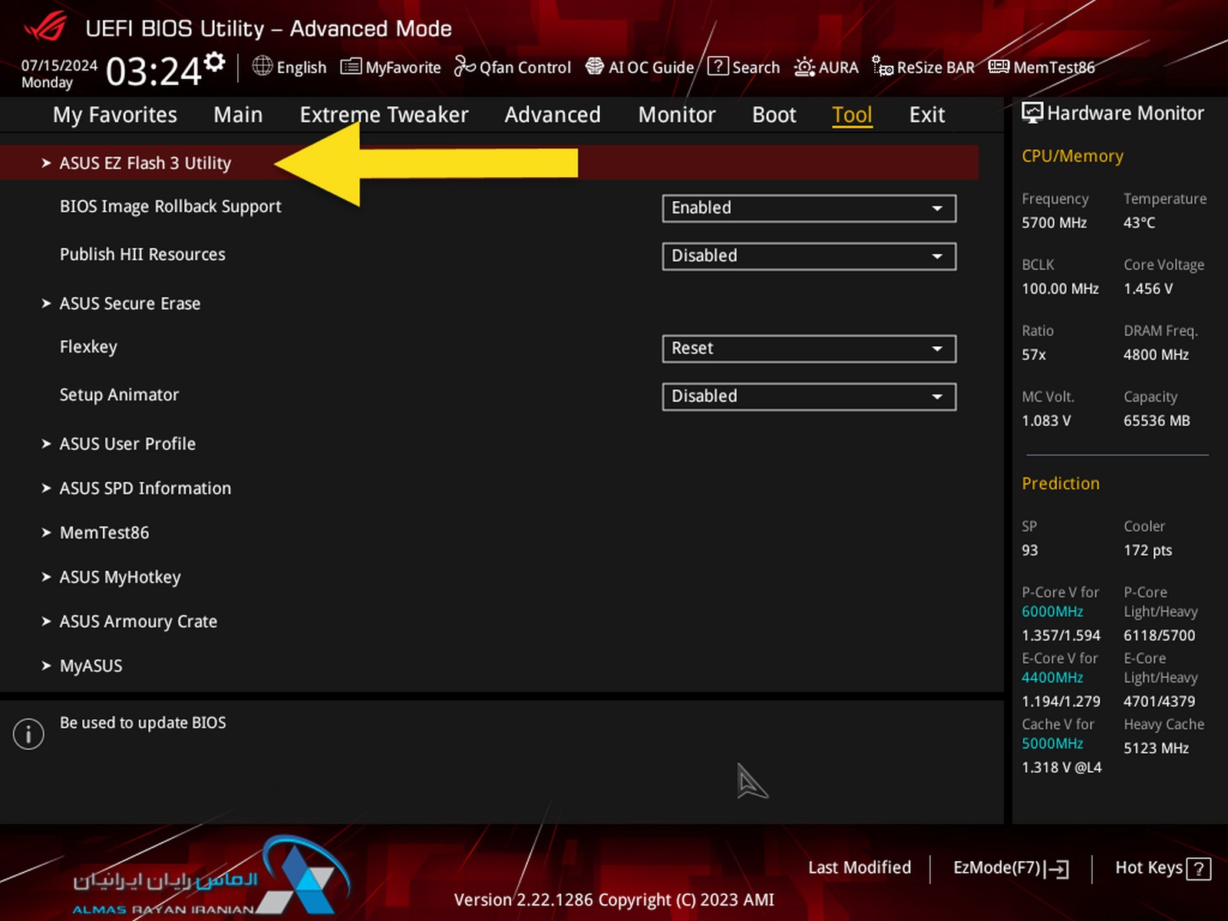
Task: Open Setup Animator dropdown
Action: point(809,397)
